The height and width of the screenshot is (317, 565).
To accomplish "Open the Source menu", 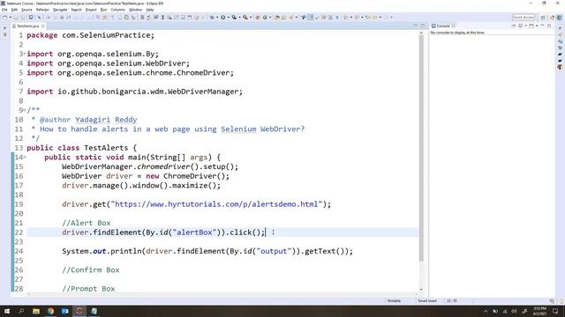I will (26, 10).
